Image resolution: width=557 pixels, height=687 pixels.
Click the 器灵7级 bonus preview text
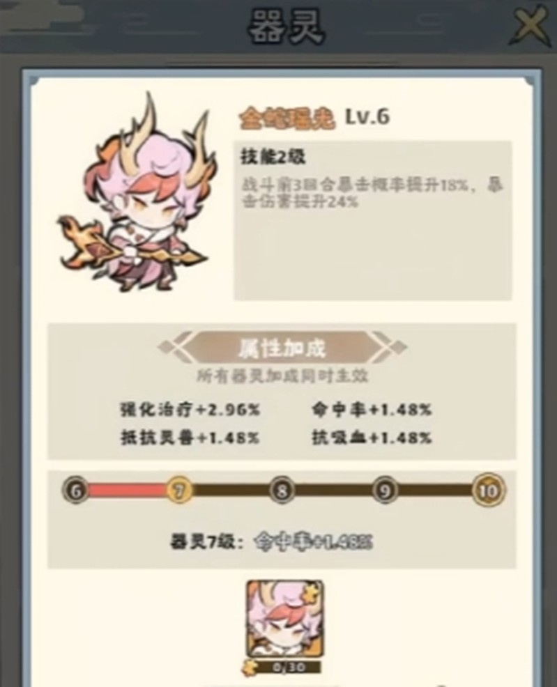coord(271,543)
